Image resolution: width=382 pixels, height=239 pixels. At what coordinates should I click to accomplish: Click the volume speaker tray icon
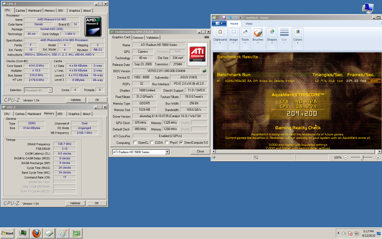[x=344, y=233]
